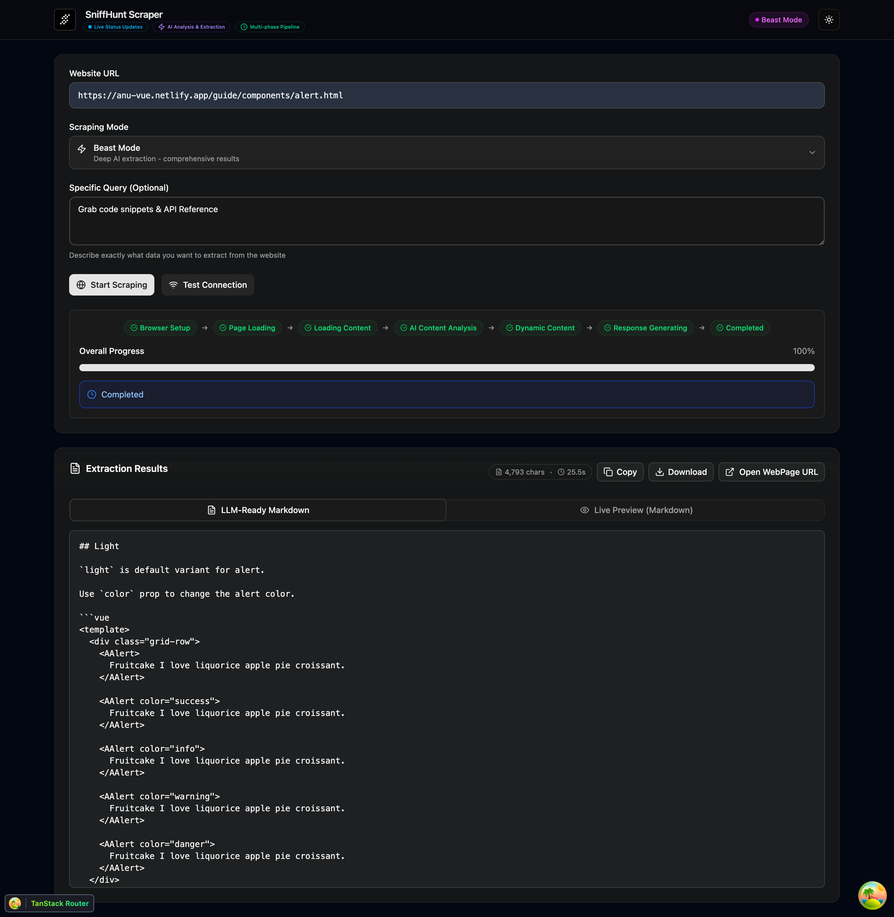The height and width of the screenshot is (917, 894).
Task: Click the lightning icon in AI Analysis badge
Action: 162,27
